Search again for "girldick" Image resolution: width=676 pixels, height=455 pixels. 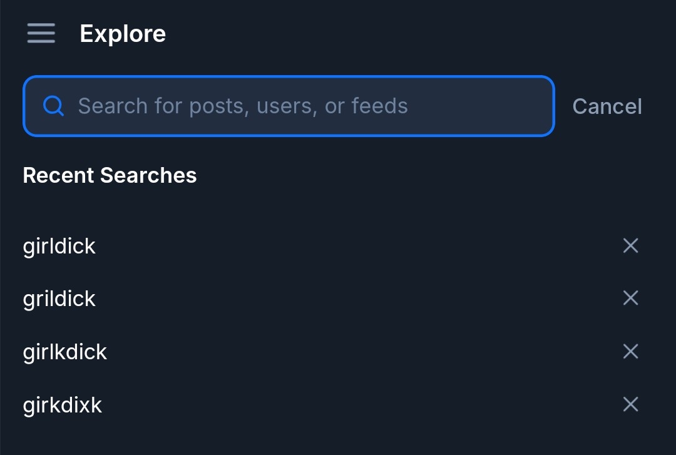point(59,247)
